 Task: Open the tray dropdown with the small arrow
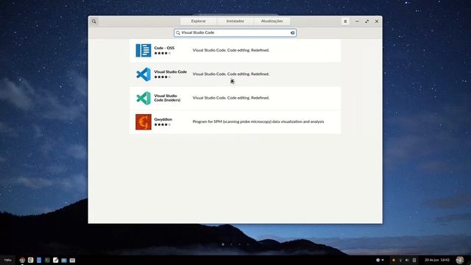tap(380, 260)
